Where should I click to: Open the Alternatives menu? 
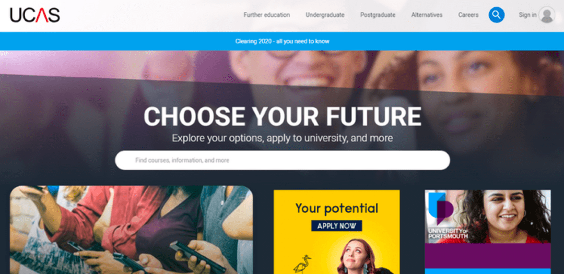[x=427, y=15]
